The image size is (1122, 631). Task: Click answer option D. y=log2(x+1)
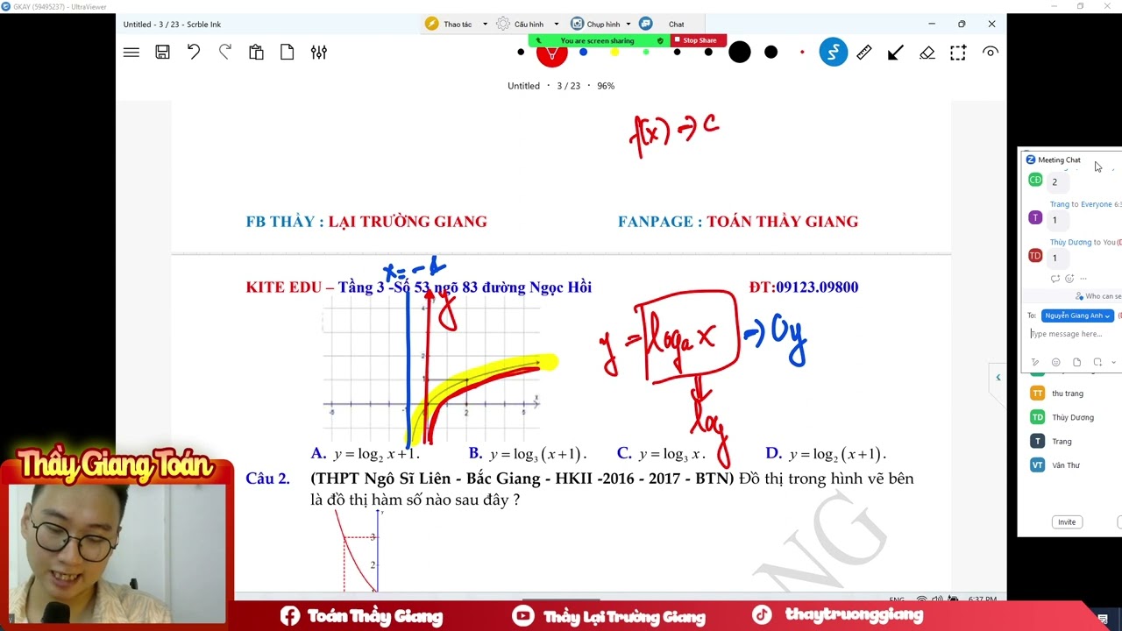pyautogui.click(x=826, y=454)
